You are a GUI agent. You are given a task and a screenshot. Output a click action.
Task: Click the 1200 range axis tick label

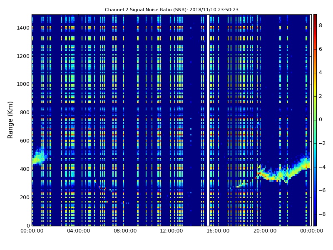(23, 56)
